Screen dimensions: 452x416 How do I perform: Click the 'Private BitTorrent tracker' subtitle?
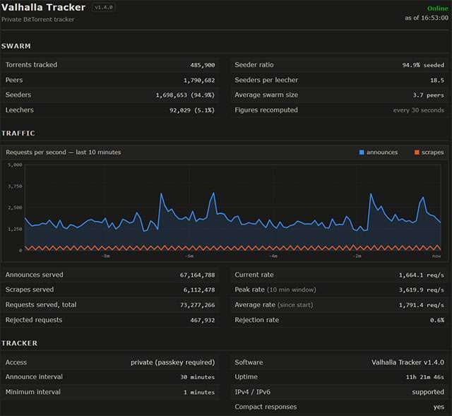coord(37,19)
